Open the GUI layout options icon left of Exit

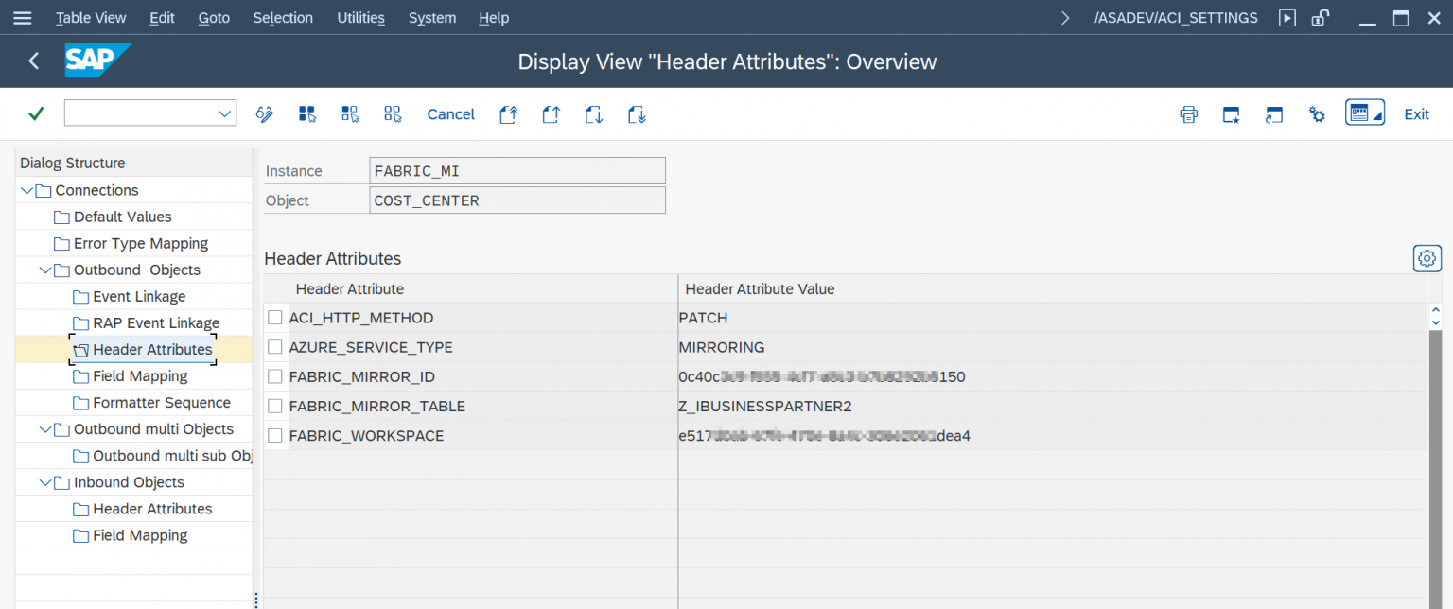coord(1364,113)
